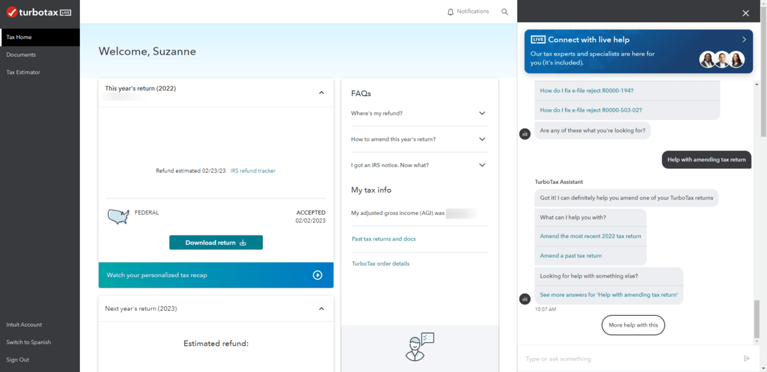Click the search magnifier icon
The height and width of the screenshot is (372, 767).
[x=505, y=12]
